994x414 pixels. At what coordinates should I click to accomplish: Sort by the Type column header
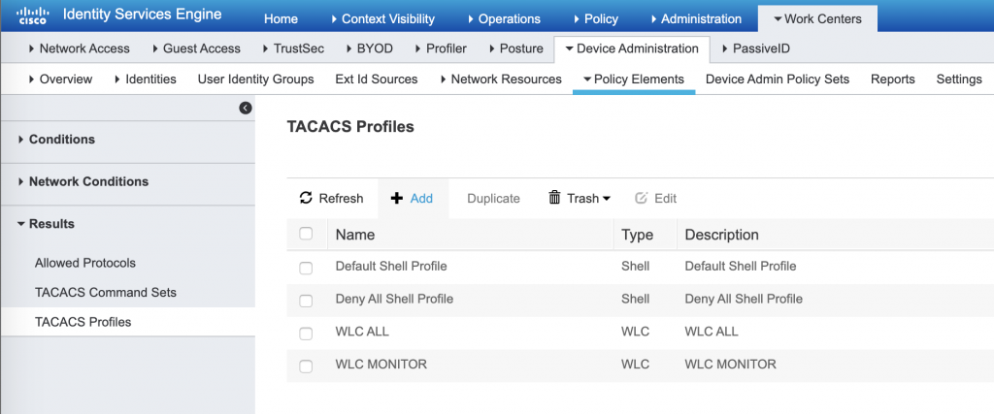[x=637, y=235]
